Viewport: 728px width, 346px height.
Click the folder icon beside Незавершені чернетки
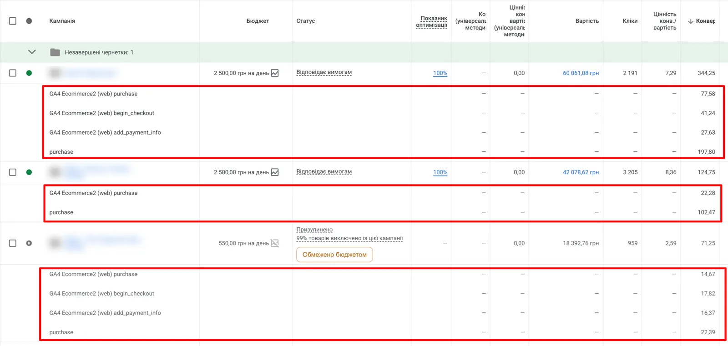click(x=55, y=52)
